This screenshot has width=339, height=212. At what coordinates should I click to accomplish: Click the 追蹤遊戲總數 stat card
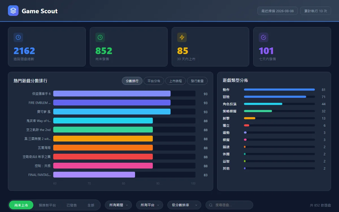point(47,47)
